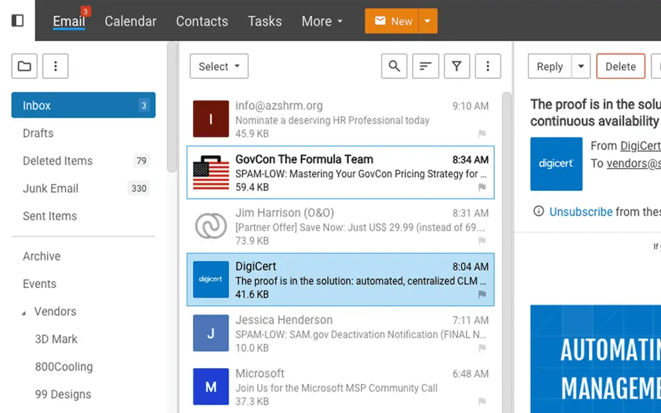The image size is (661, 413).
Task: Click the Reply button
Action: (550, 66)
